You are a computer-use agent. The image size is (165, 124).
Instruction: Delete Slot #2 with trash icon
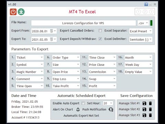coord(150,109)
